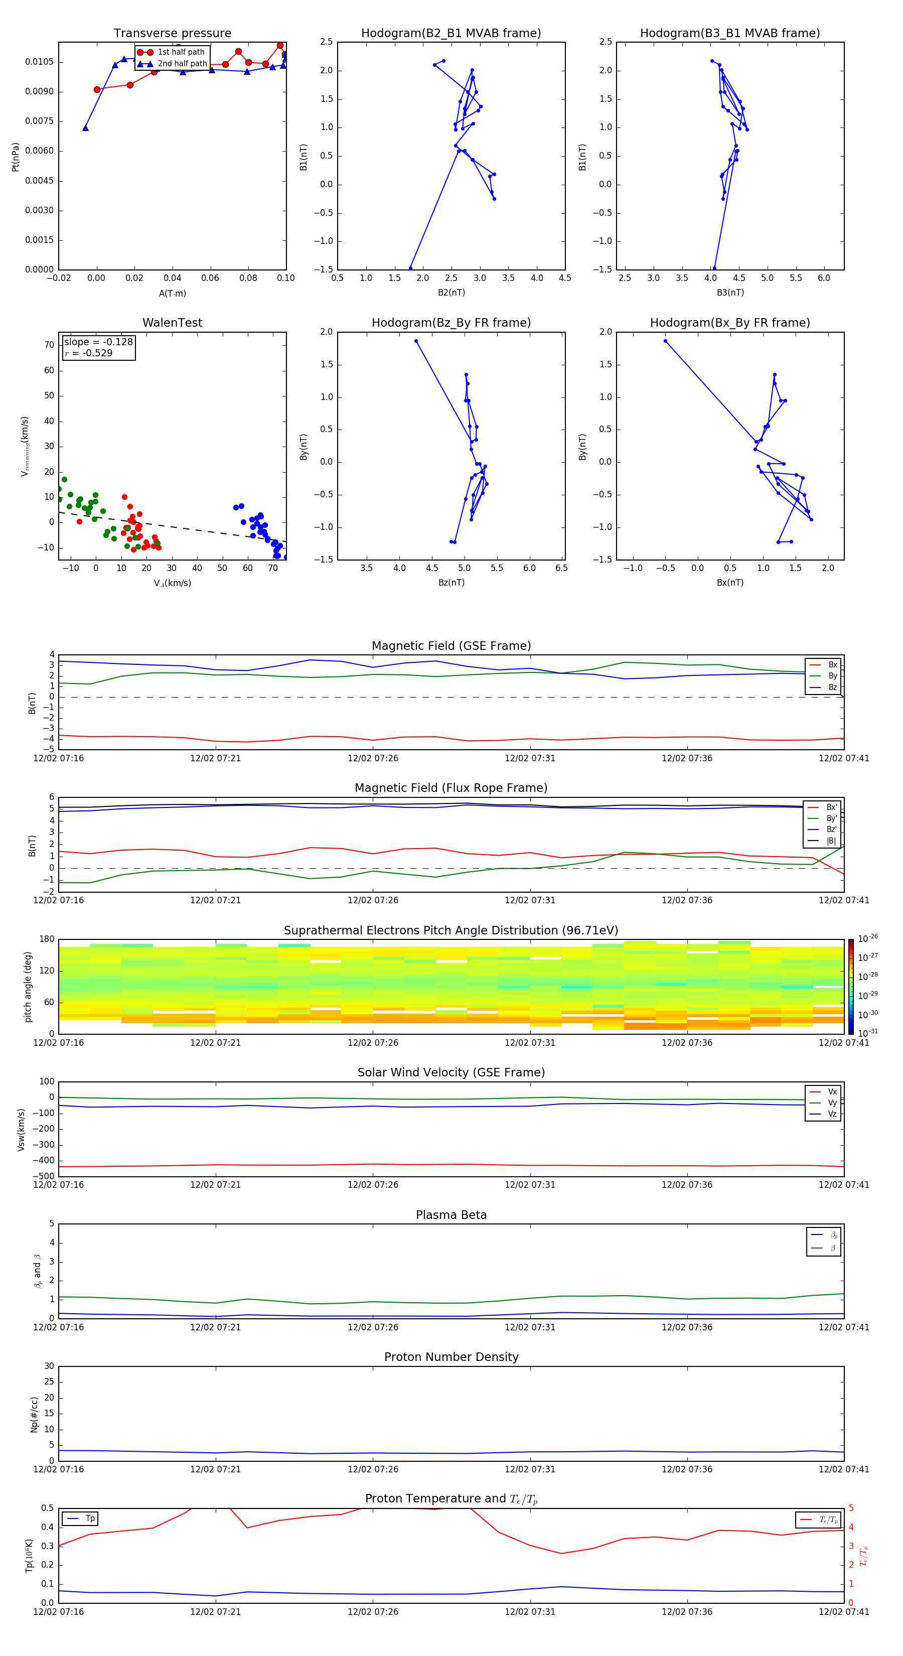Click the 'Transverse pressure' plot title
Image resolution: width=903 pixels, height=1656 pixels.
pos(172,34)
